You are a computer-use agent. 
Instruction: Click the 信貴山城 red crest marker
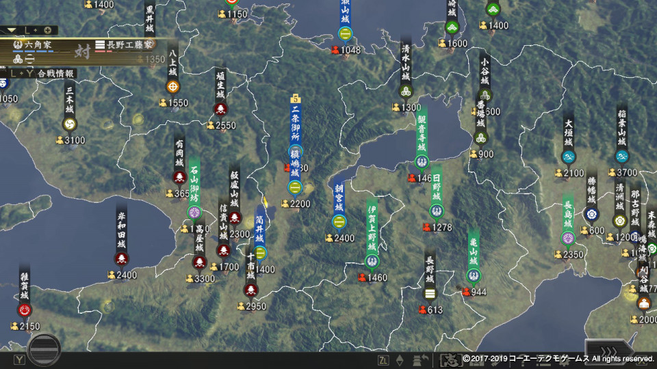[224, 251]
